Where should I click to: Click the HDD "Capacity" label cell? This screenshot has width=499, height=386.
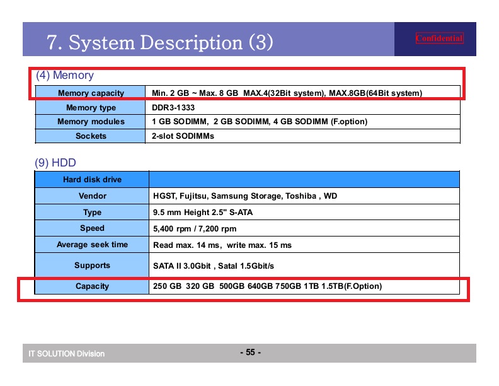[x=92, y=286]
